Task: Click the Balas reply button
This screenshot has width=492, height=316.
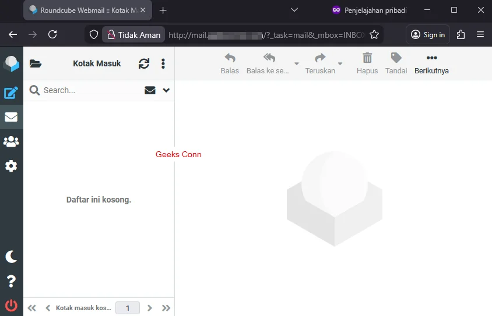Action: 230,63
